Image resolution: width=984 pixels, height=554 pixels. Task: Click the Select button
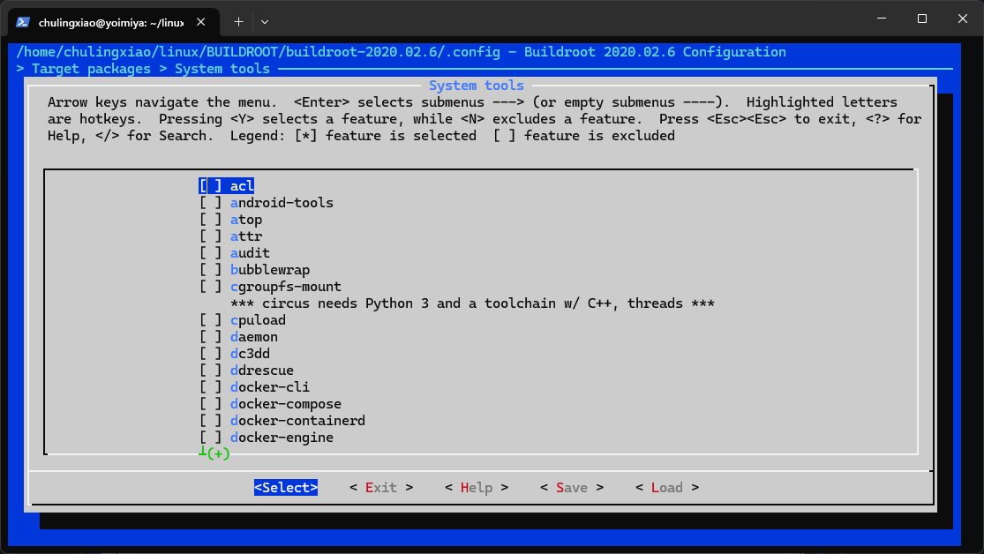click(x=286, y=488)
